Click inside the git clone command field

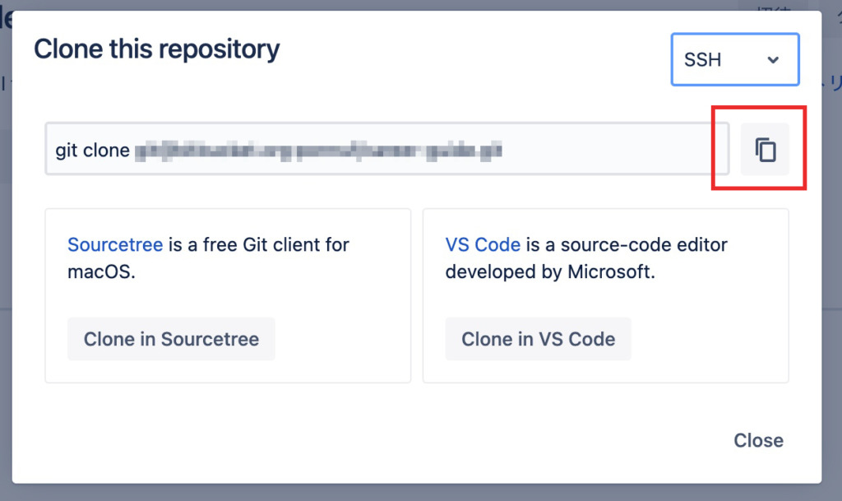(x=386, y=149)
